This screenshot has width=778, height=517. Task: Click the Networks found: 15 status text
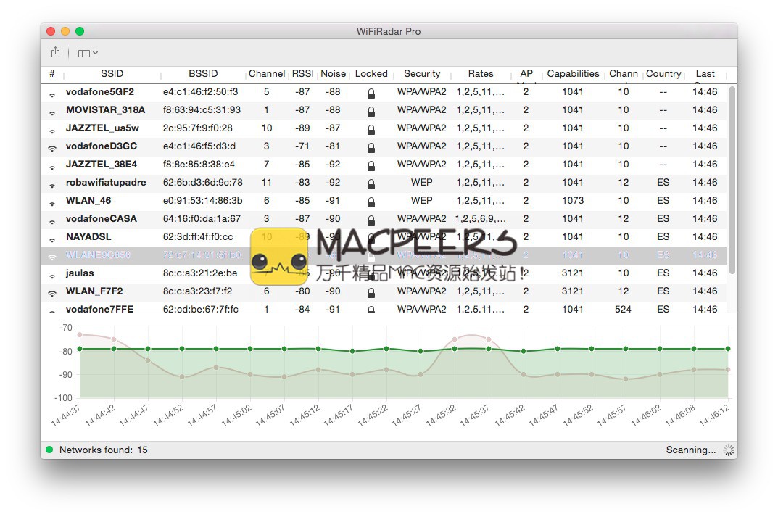[103, 450]
